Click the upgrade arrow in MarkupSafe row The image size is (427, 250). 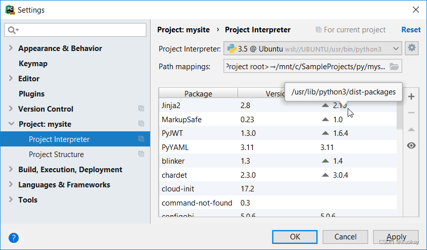tap(325, 119)
